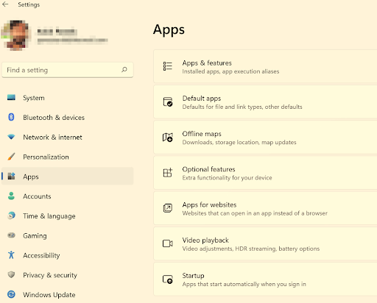The width and height of the screenshot is (377, 303).
Task: Click the Default apps checkmark icon
Action: [168, 101]
